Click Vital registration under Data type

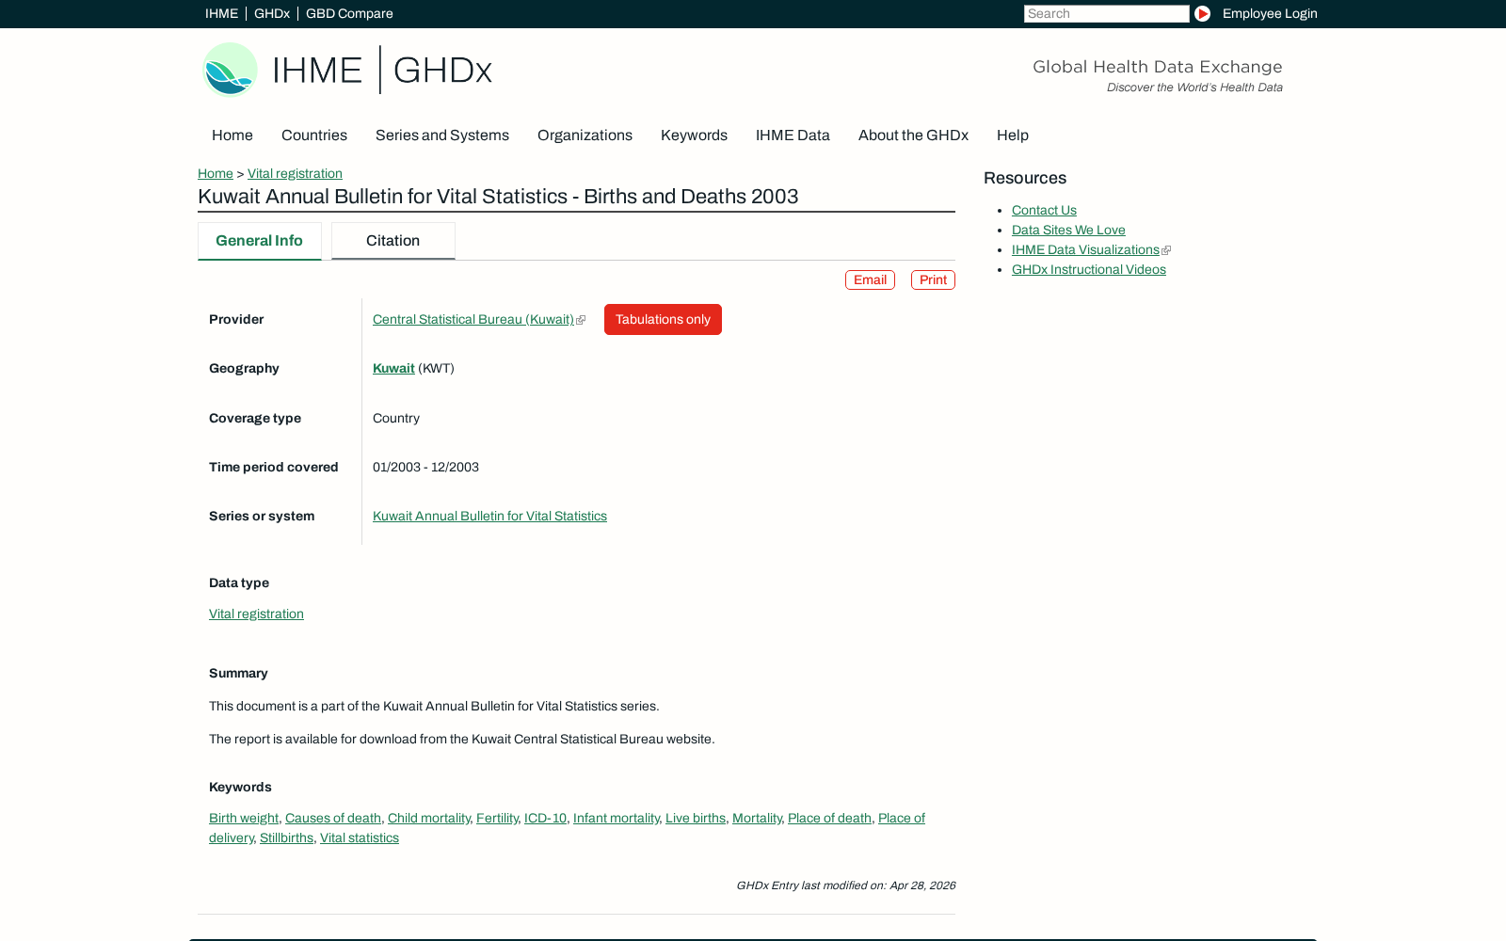tap(256, 614)
